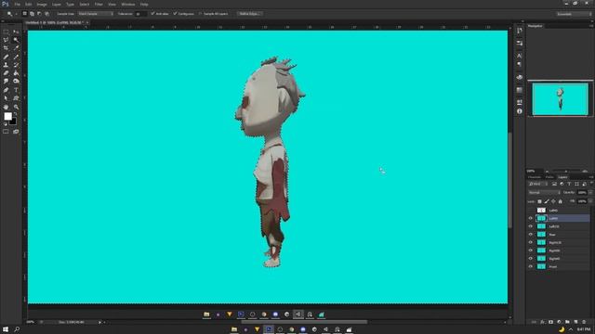This screenshot has height=334, width=595.
Task: Switch to the Channels tab
Action: [x=535, y=177]
